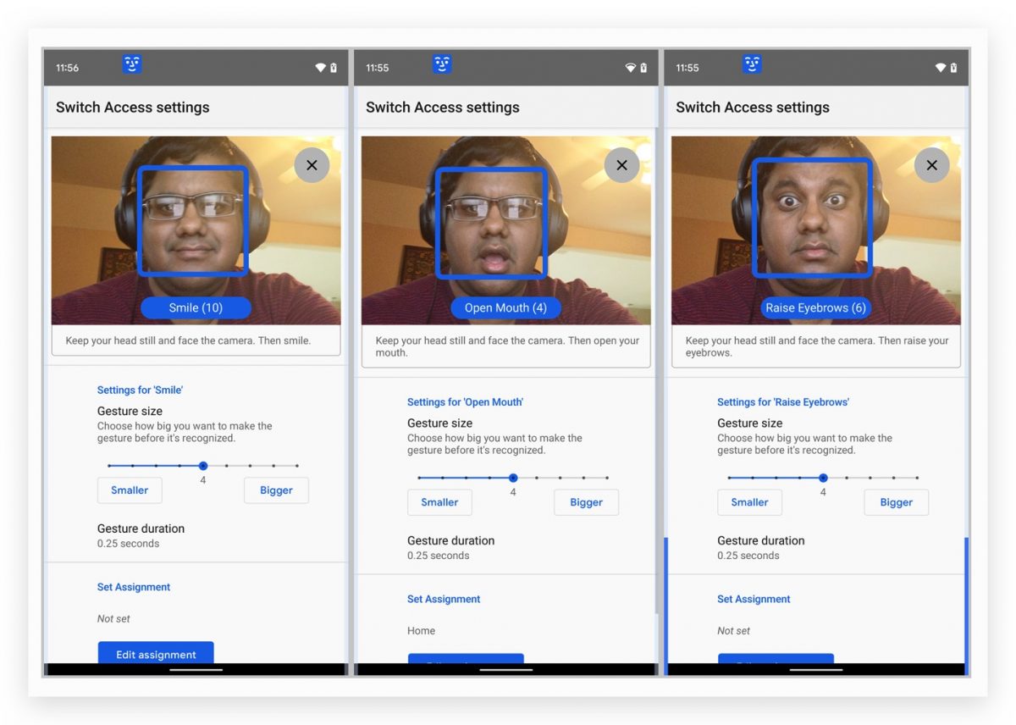
Task: Click 'Not set' under Smile assignment
Action: click(113, 619)
